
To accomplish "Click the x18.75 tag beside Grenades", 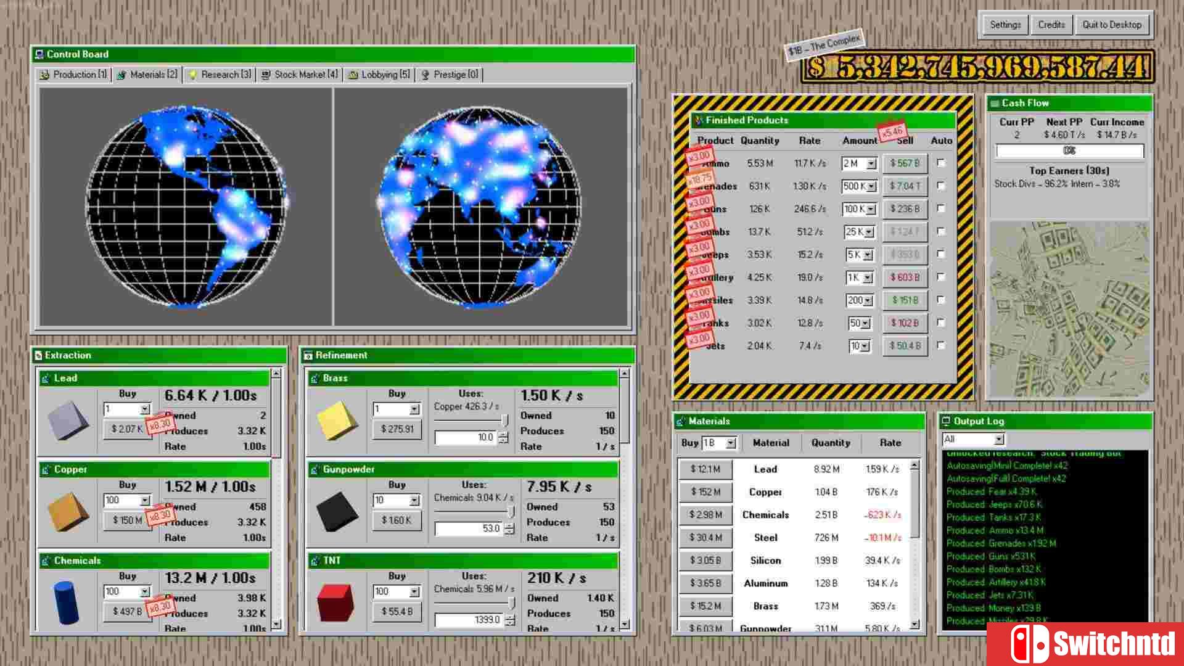I will pos(700,179).
